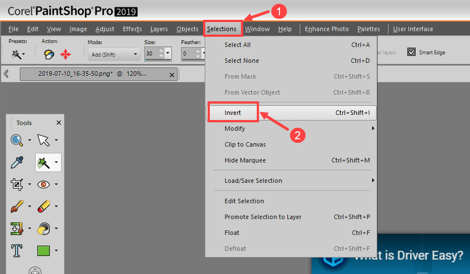This screenshot has height=274, width=470.
Task: Open the Mode Add (Shift) dropdown
Action: [x=114, y=54]
